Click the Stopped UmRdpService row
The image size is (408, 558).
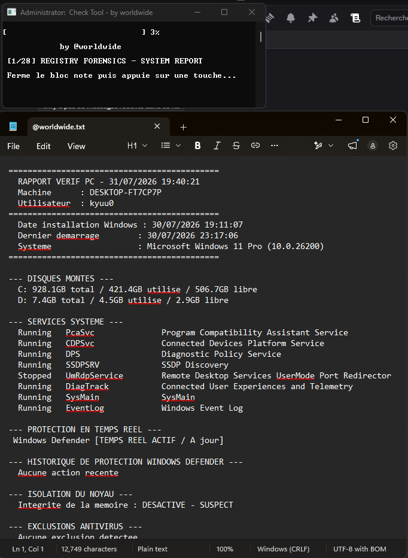click(205, 376)
